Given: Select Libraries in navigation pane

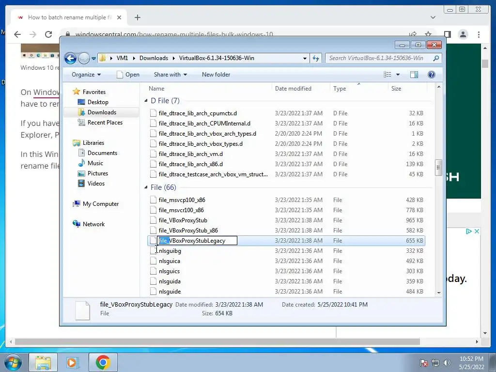Looking at the screenshot, I should pyautogui.click(x=93, y=143).
